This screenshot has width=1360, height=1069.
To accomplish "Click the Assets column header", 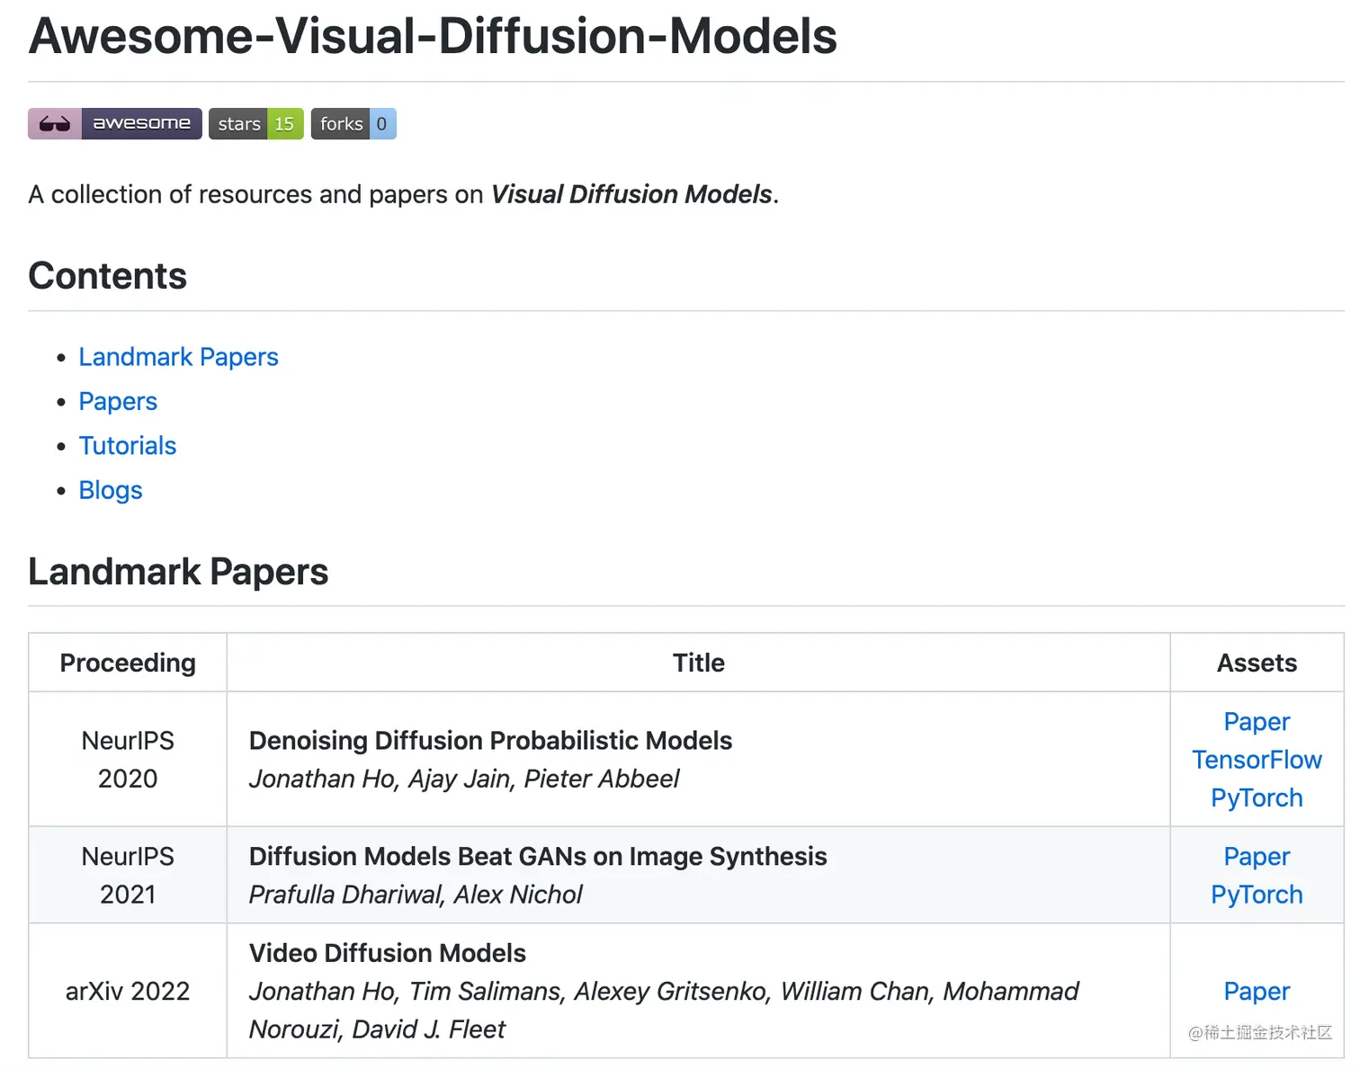I will (x=1257, y=663).
